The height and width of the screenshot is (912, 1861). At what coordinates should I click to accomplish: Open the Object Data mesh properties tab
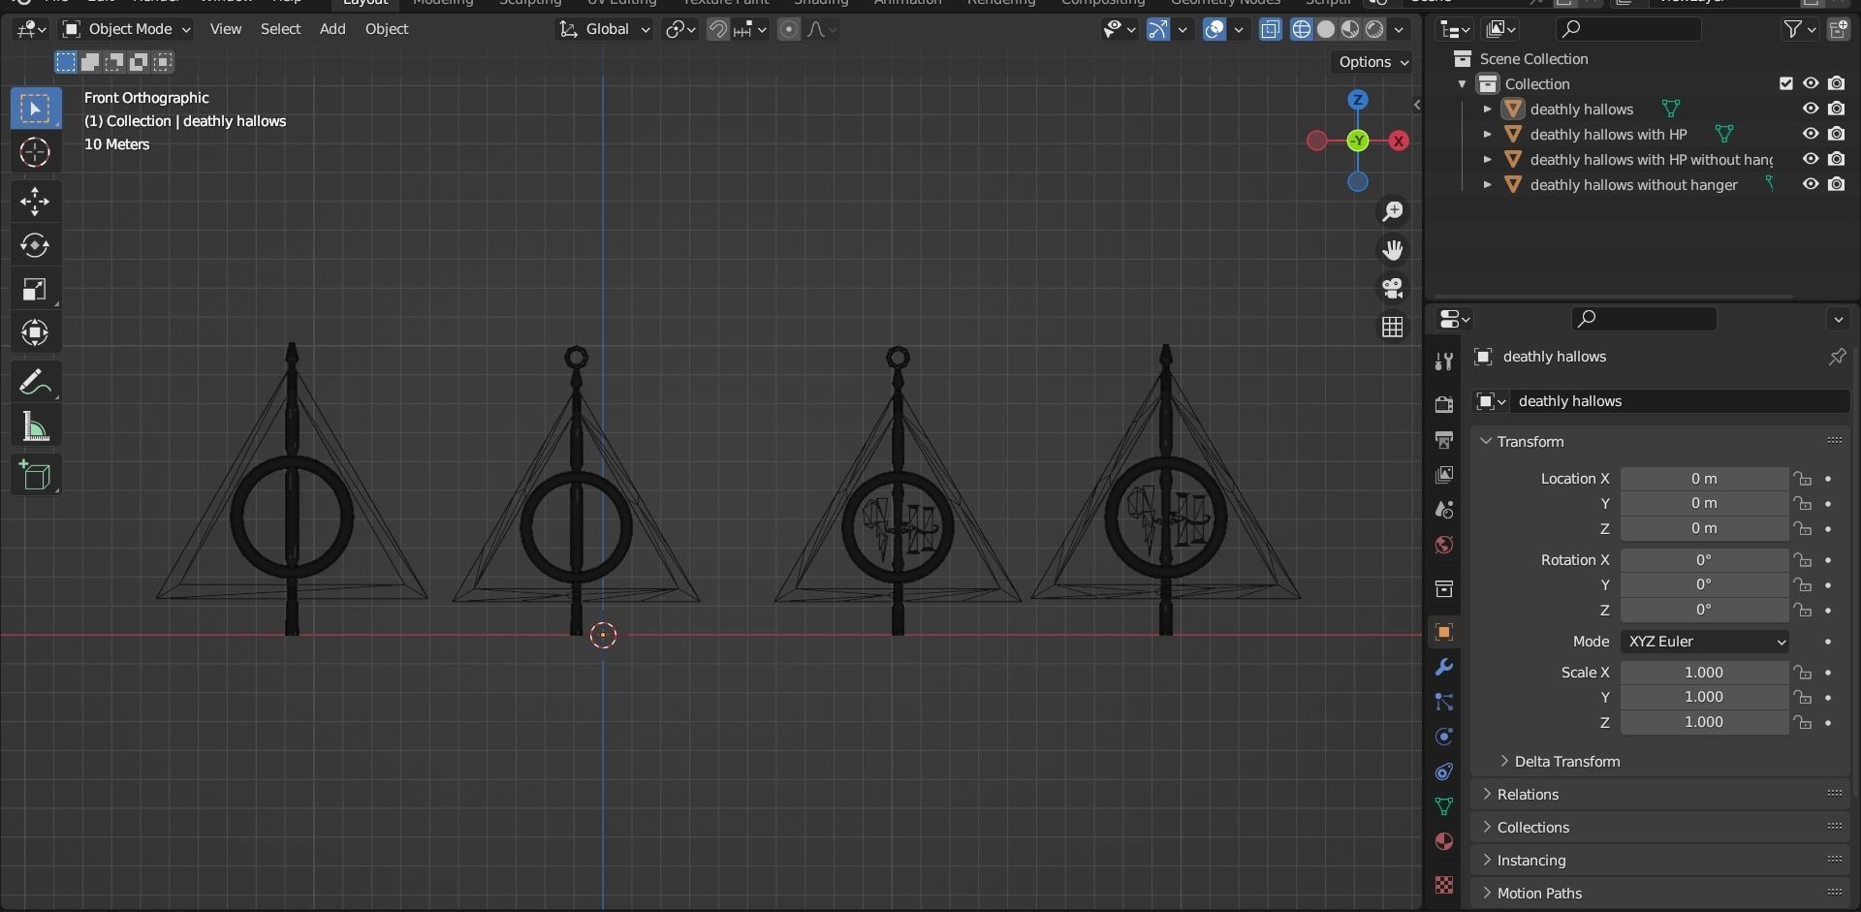[1444, 806]
